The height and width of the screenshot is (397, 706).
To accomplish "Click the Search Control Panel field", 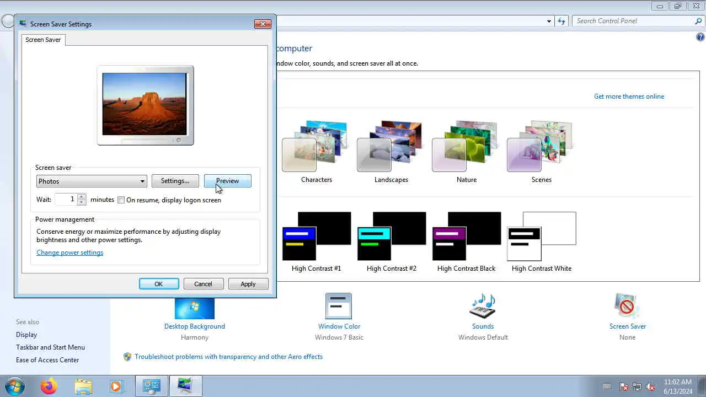I will 633,21.
